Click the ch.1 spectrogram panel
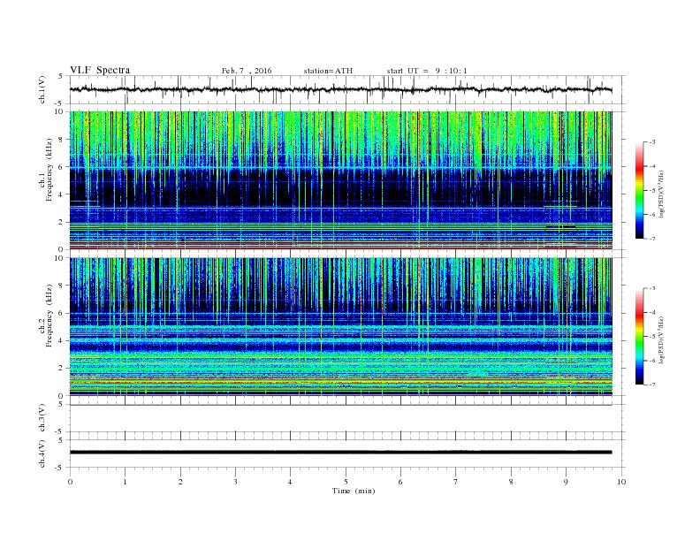700x541 pixels. (x=341, y=180)
